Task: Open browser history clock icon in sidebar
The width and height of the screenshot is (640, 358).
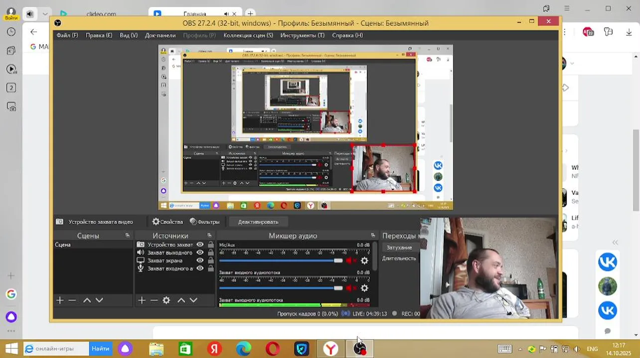Action: tap(11, 32)
